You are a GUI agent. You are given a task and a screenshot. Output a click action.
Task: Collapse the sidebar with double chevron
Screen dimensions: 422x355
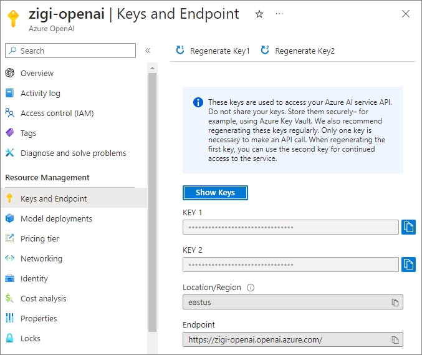[x=148, y=51]
